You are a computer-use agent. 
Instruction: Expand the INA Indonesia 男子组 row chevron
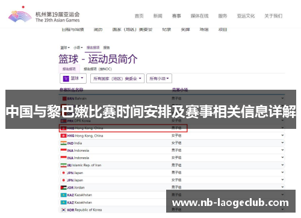(282, 150)
